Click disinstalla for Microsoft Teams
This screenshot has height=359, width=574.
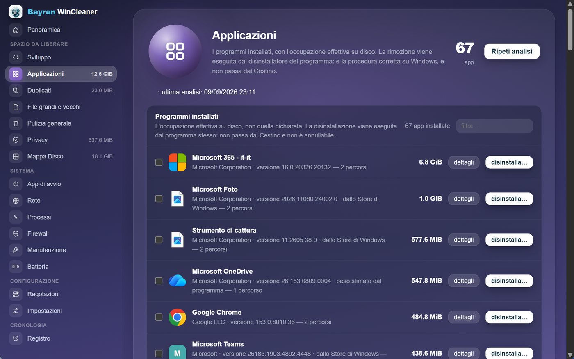pyautogui.click(x=509, y=353)
